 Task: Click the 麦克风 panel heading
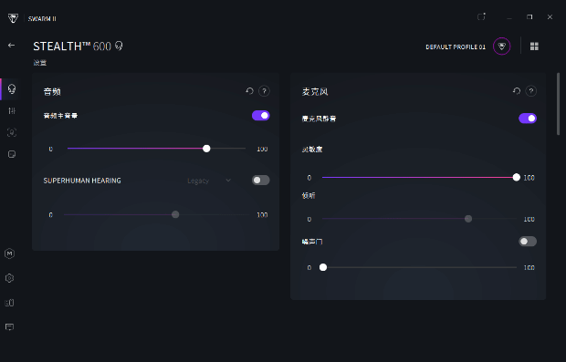click(315, 91)
